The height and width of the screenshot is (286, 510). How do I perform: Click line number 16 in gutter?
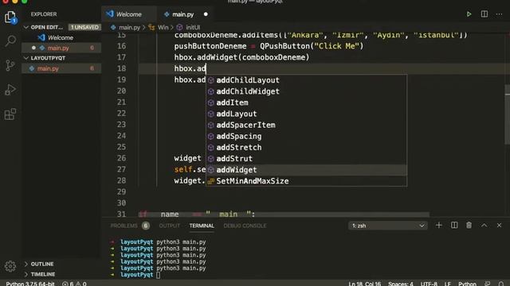tap(121, 46)
